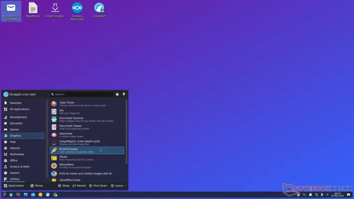Viewport: 354px width, 199px height.
Task: Open the Multimedia category
Action: click(x=23, y=154)
